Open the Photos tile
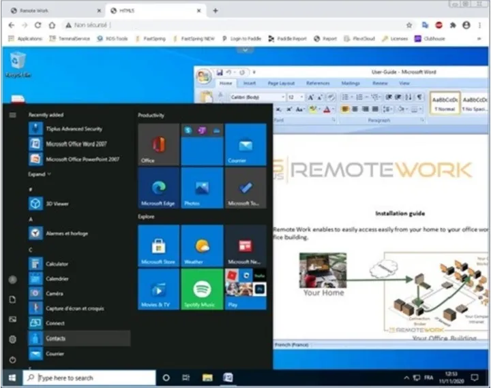This screenshot has height=388, width=491. coord(202,188)
